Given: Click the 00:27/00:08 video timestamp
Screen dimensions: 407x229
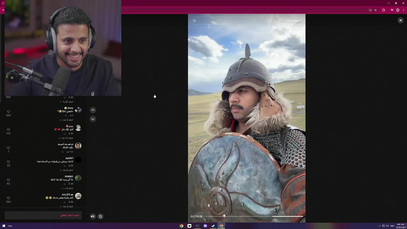Looking at the screenshot, I should [196, 216].
